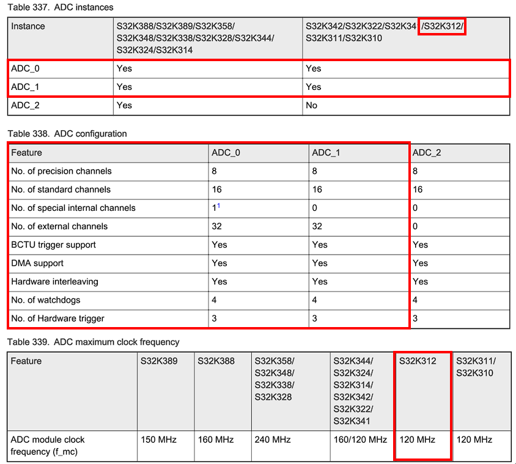Click the 'Table 337. ADC instances' caption
Viewport: 516px width, 464px height.
point(61,7)
